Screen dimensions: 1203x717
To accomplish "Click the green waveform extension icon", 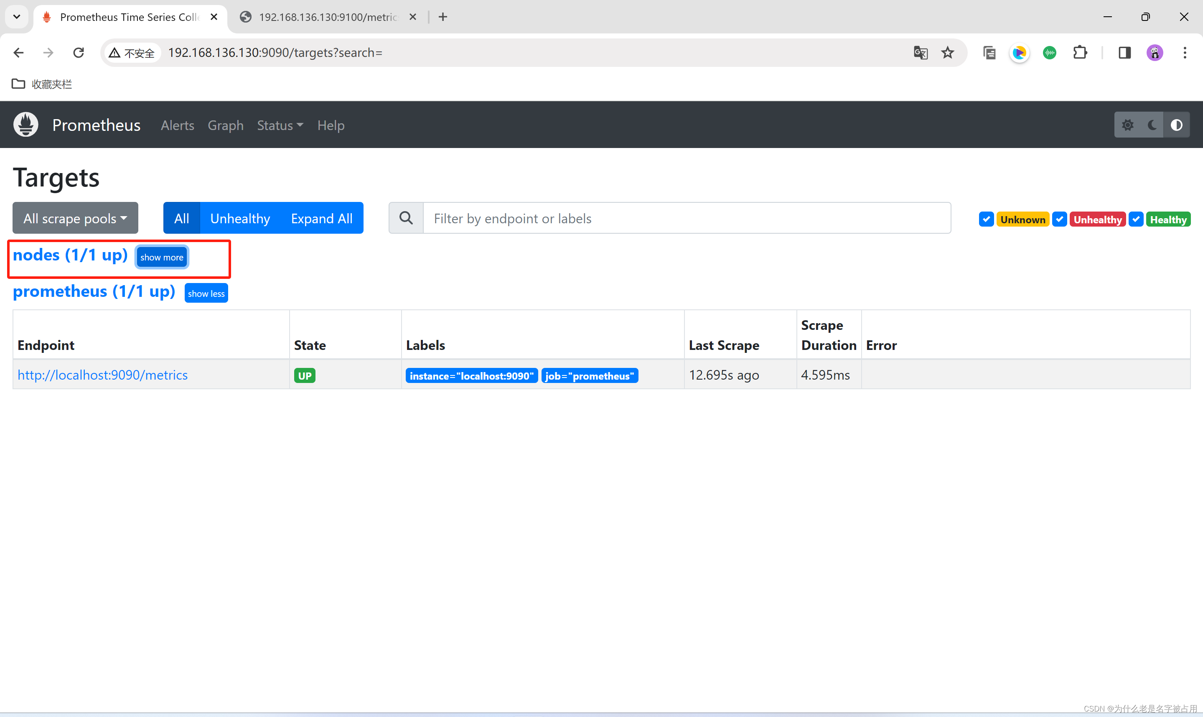I will coord(1050,53).
